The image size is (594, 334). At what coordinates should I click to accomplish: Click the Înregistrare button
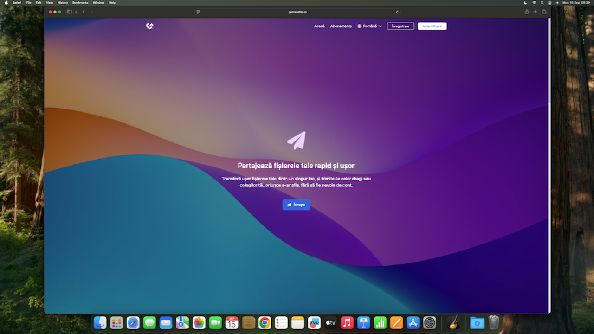click(400, 26)
